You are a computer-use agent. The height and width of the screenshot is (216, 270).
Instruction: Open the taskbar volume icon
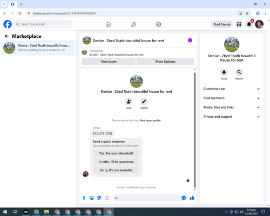point(241,212)
